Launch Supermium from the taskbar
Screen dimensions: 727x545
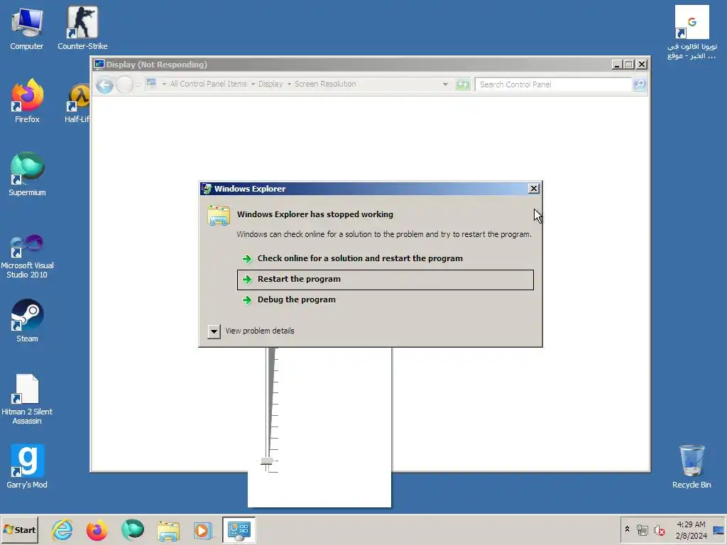pyautogui.click(x=133, y=529)
